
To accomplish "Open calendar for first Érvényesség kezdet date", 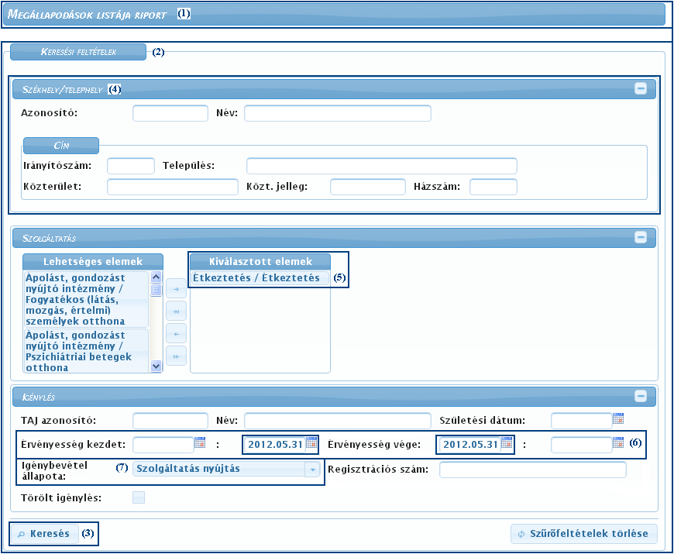I will click(x=200, y=442).
